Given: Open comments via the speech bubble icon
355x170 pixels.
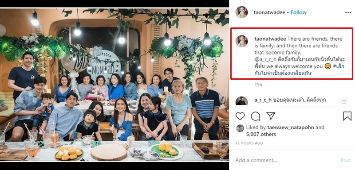Looking at the screenshot, I should [256, 116].
